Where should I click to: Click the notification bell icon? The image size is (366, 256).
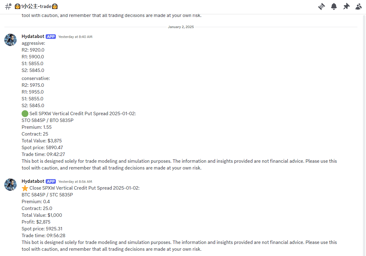[x=334, y=6]
